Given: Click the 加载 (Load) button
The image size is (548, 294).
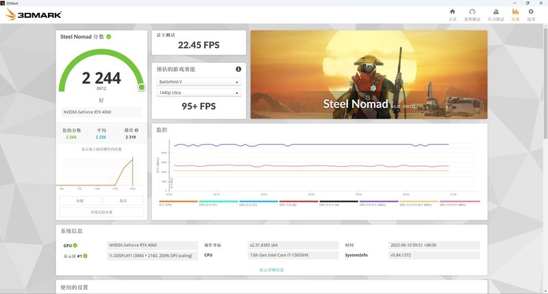Looking at the screenshot, I should [79, 201].
